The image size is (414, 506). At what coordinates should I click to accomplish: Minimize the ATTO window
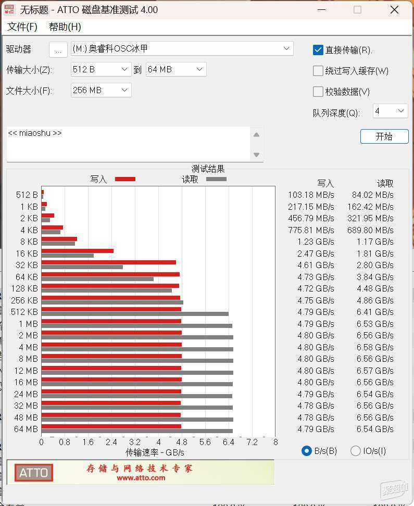click(x=321, y=10)
